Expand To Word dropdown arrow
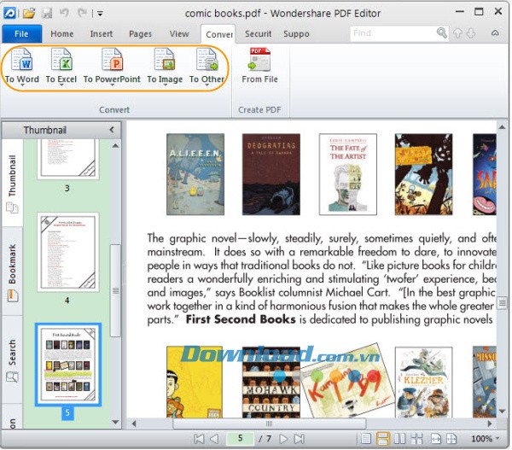This screenshot has width=512, height=450. tap(22, 85)
